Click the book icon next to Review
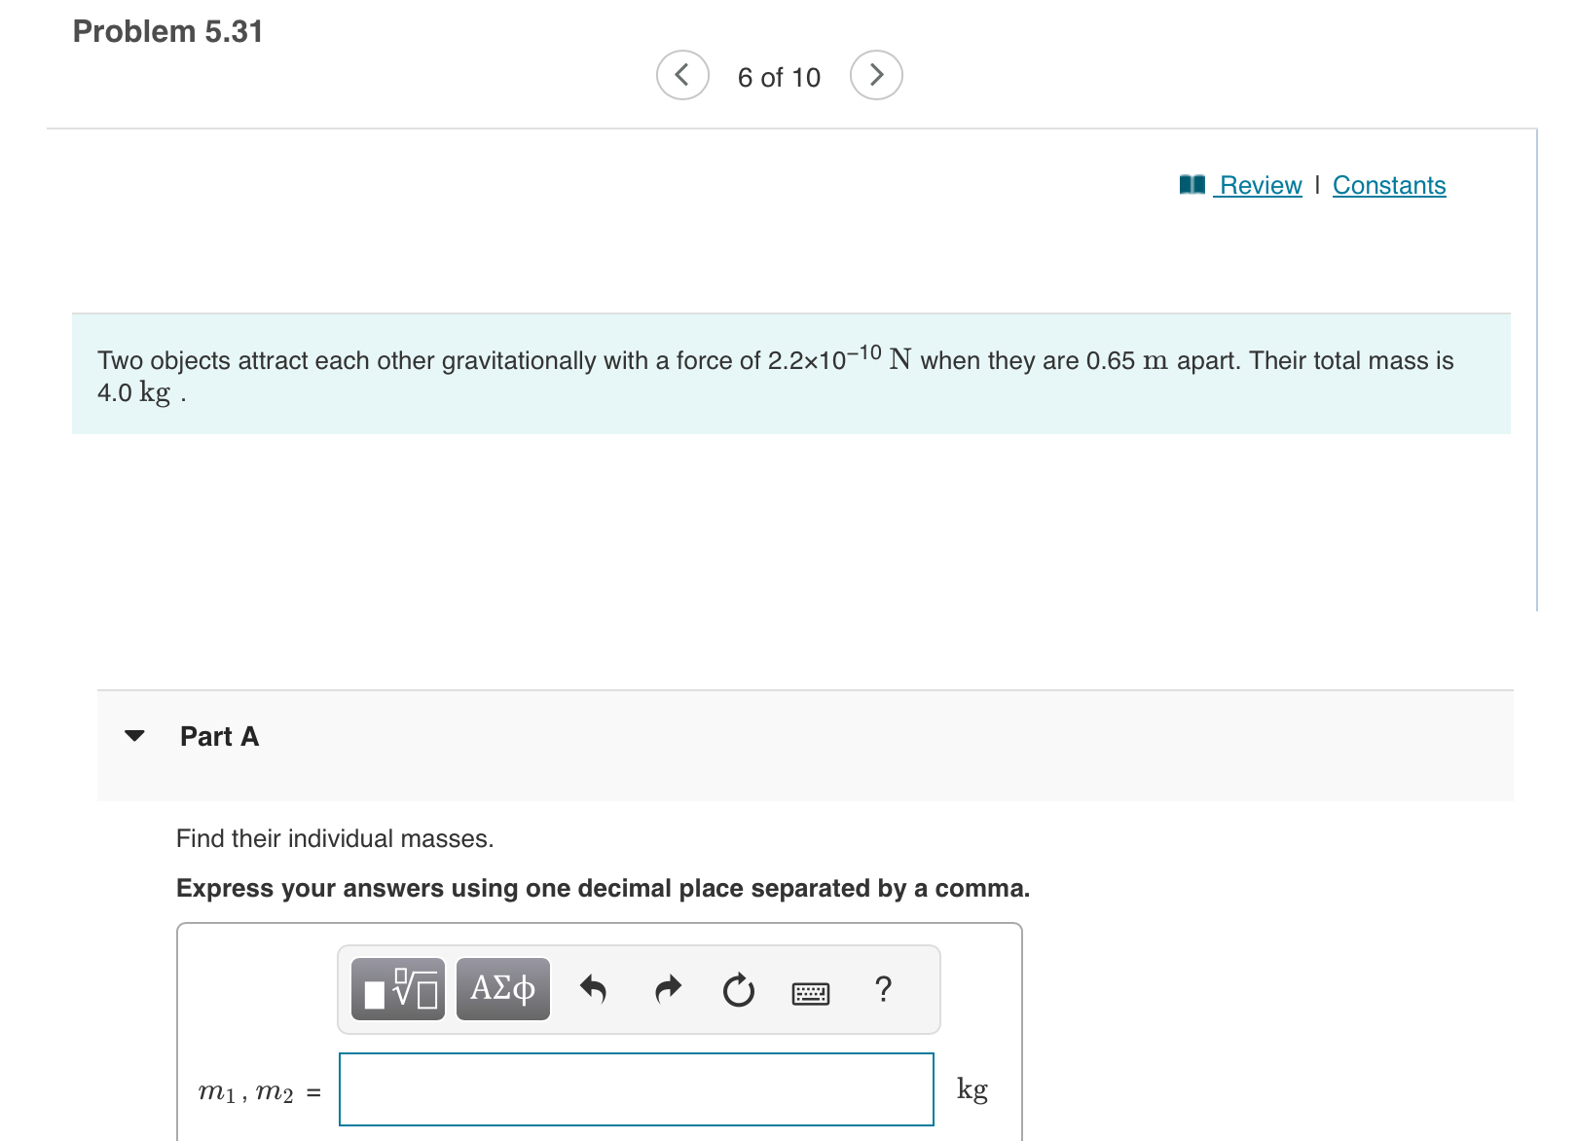Screen dimensions: 1577x1141 coord(1192,184)
